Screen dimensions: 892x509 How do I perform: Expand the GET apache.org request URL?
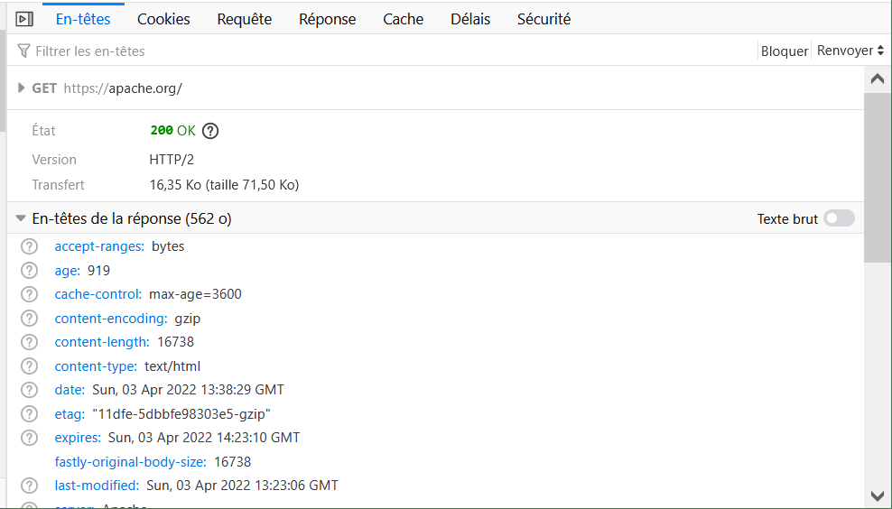point(21,88)
